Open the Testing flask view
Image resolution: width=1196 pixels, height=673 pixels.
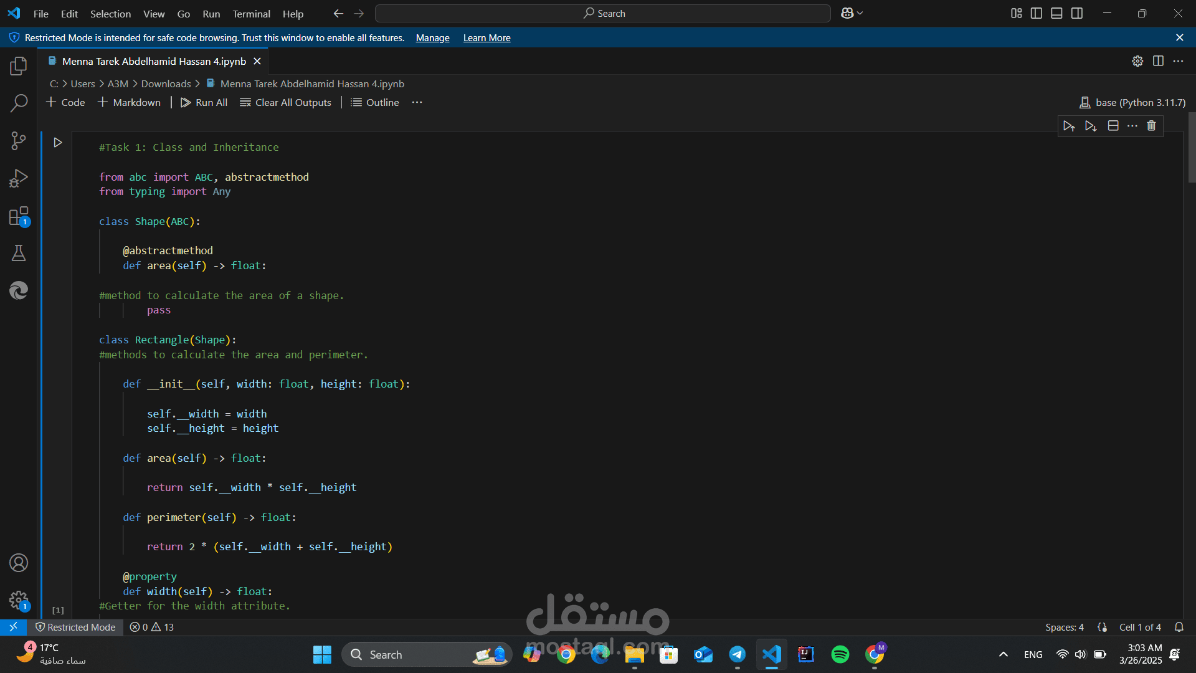18,252
